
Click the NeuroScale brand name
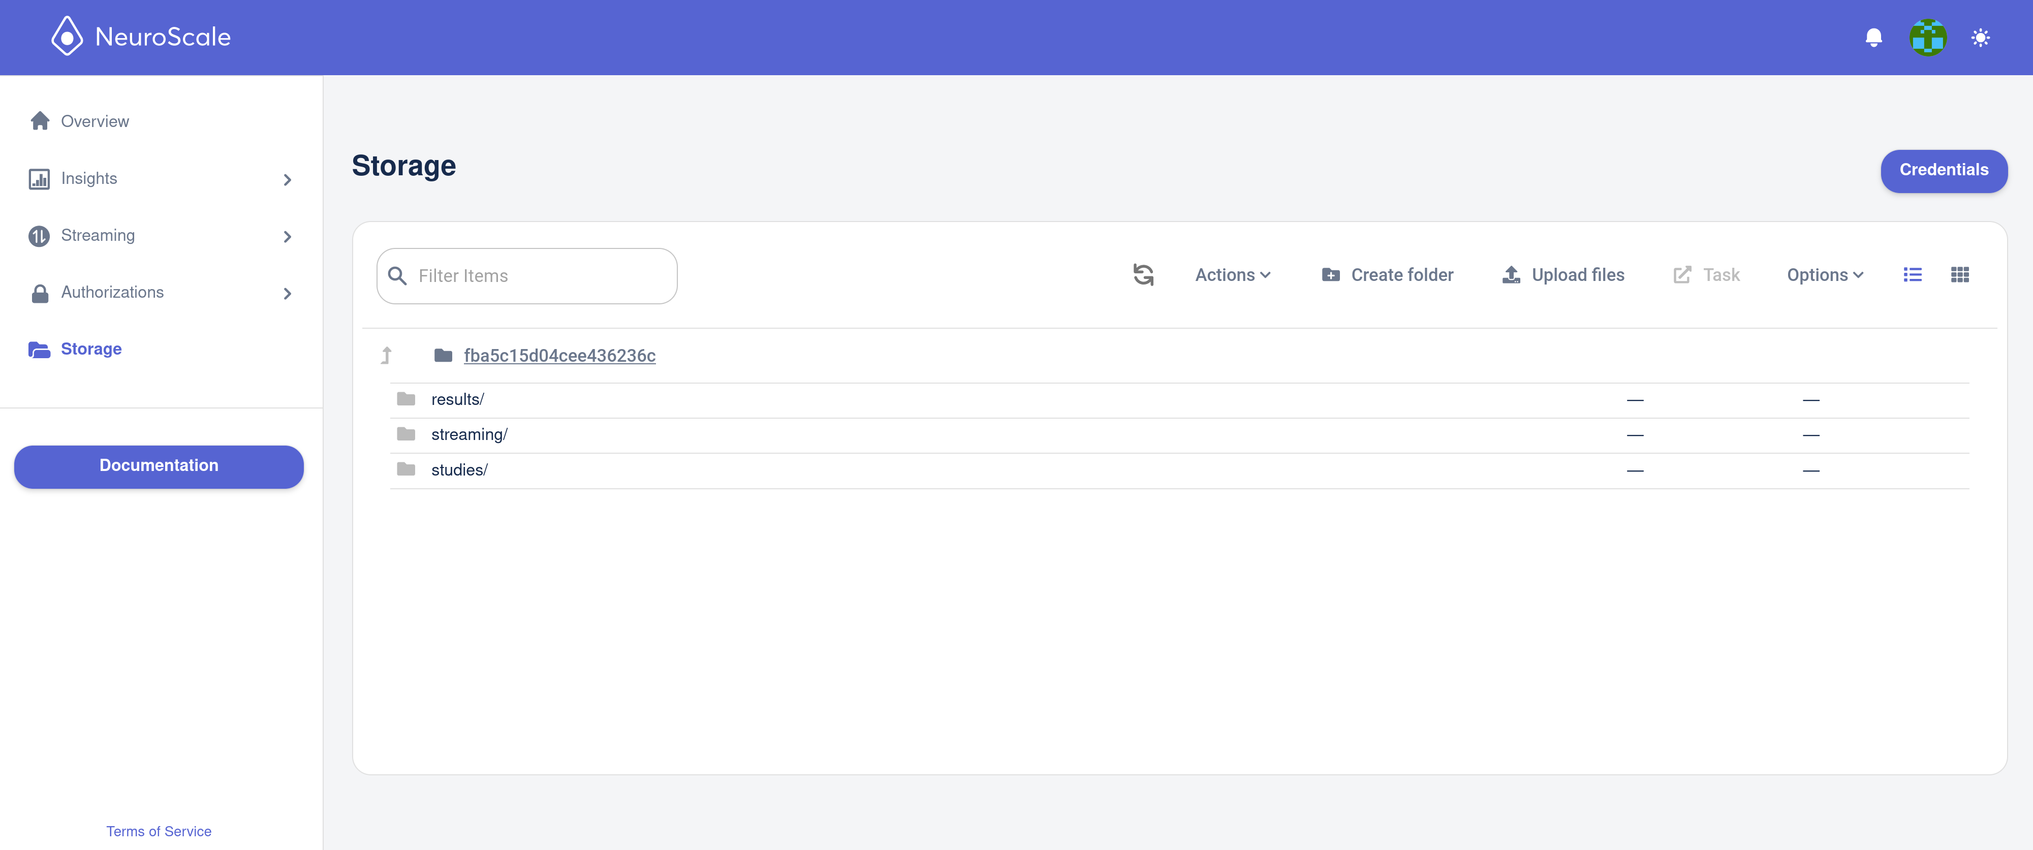[163, 37]
